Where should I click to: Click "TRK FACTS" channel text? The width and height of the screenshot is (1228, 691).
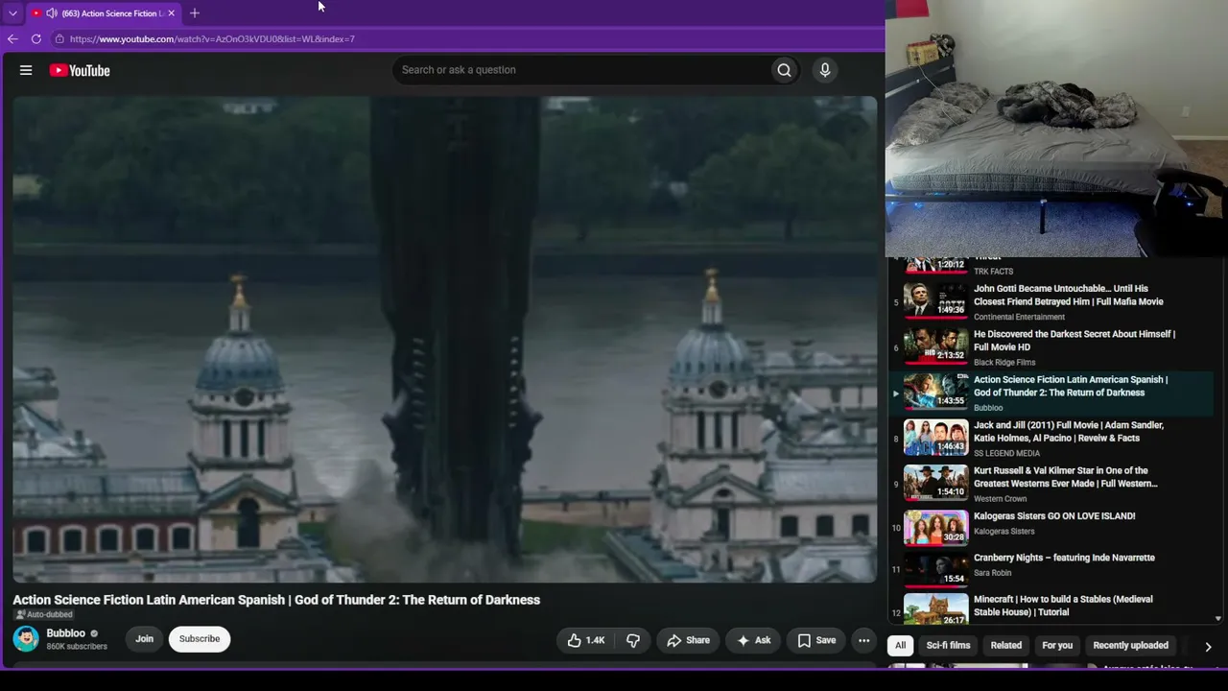click(993, 272)
